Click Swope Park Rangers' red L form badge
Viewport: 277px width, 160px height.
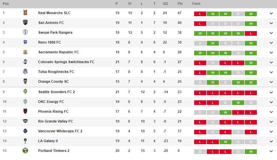(x=251, y=33)
